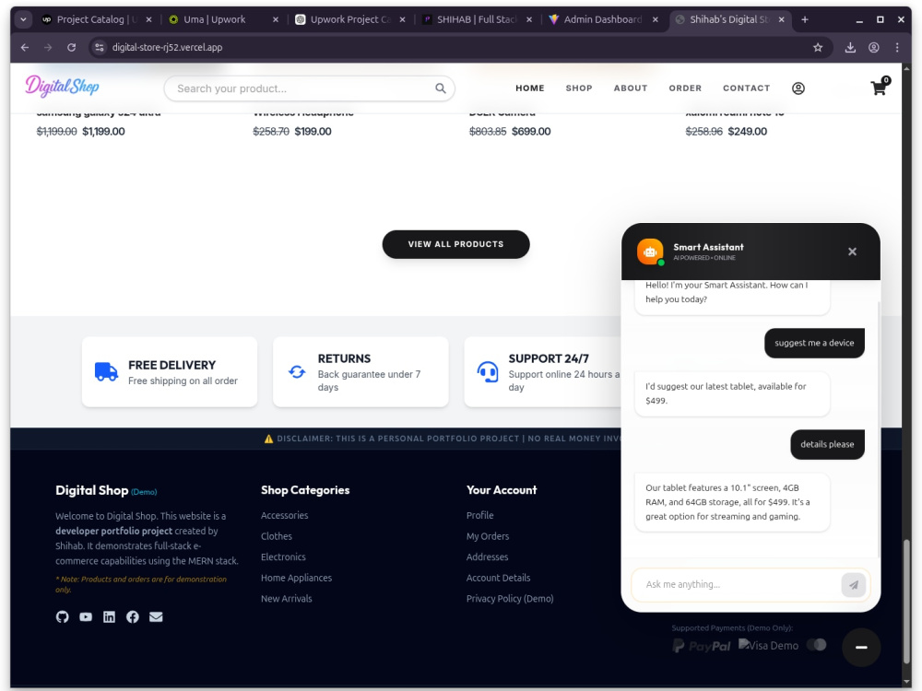
Task: Toggle the switch beside Visa Demo
Action: click(816, 645)
